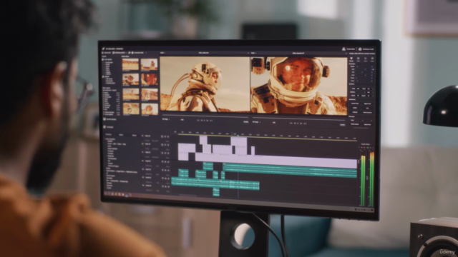Click the timeline horizontal scrollbar
458x257 pixels.
187,195
